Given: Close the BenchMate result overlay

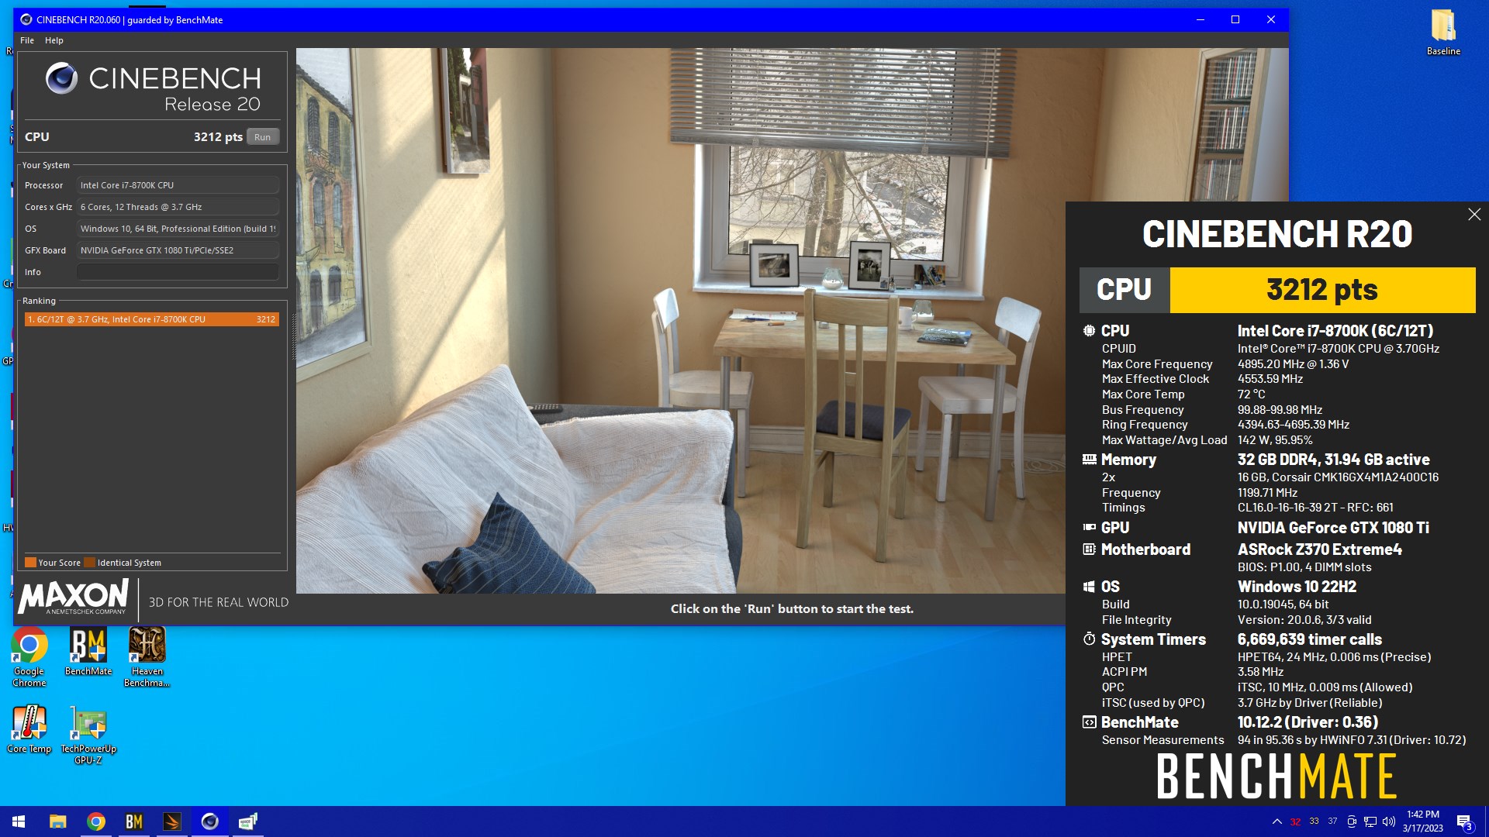Looking at the screenshot, I should [x=1474, y=215].
